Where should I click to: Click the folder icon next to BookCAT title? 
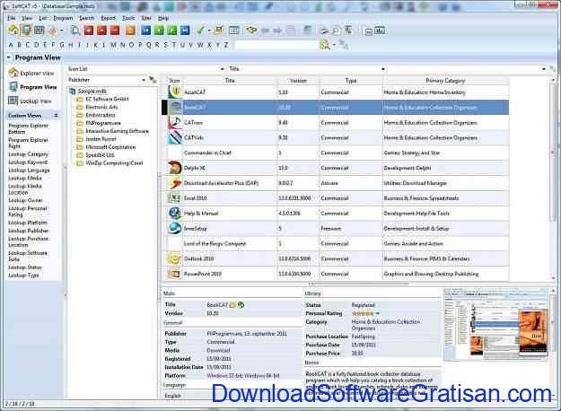point(232,305)
